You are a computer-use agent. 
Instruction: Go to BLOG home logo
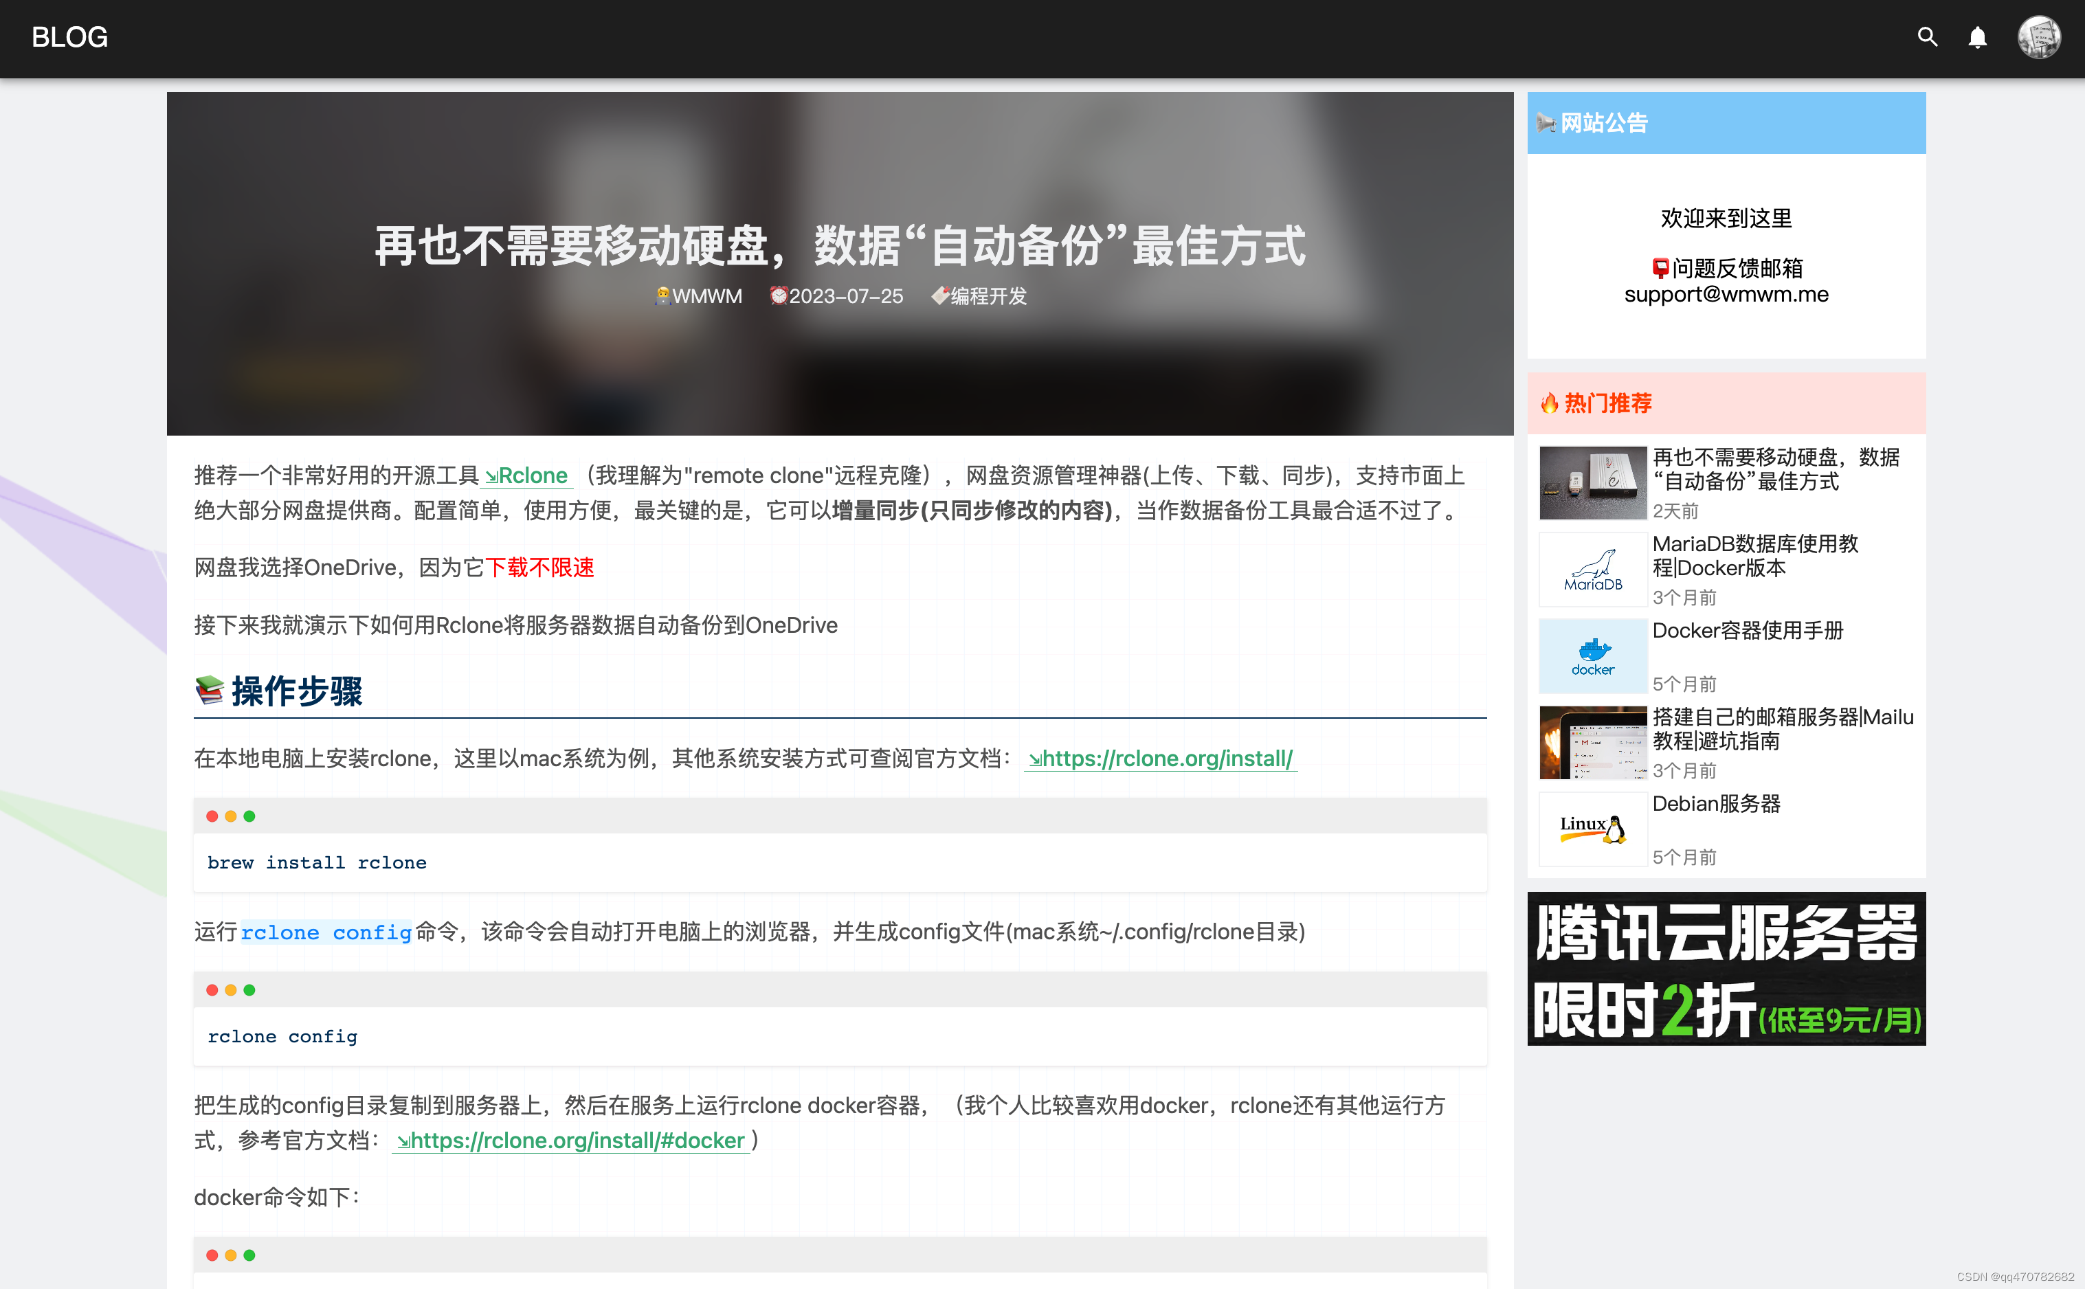pos(69,36)
